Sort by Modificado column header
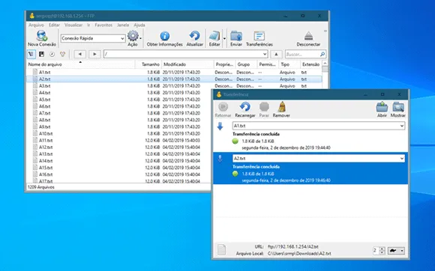 187,64
